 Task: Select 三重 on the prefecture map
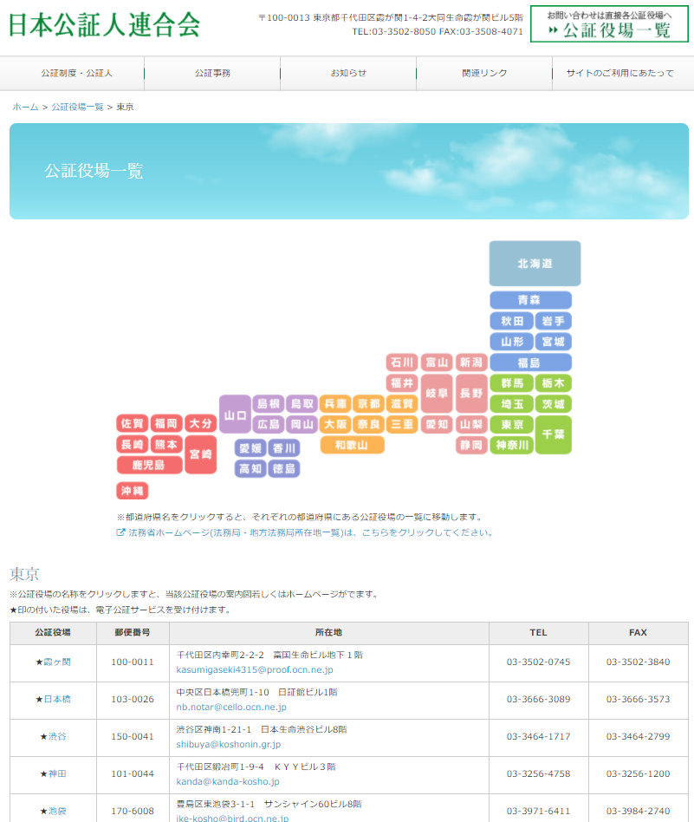(x=402, y=425)
